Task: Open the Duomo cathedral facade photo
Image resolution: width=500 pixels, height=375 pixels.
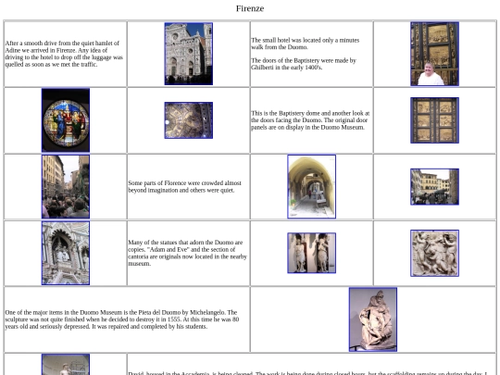Action: pyautogui.click(x=189, y=54)
